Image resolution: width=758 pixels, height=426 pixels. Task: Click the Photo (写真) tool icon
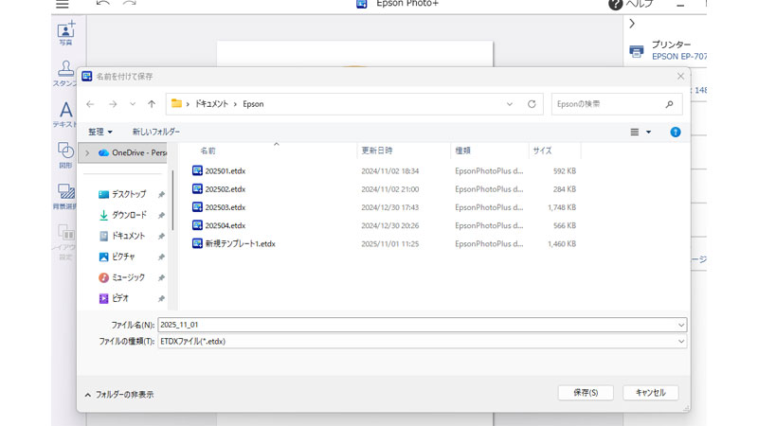(x=65, y=30)
